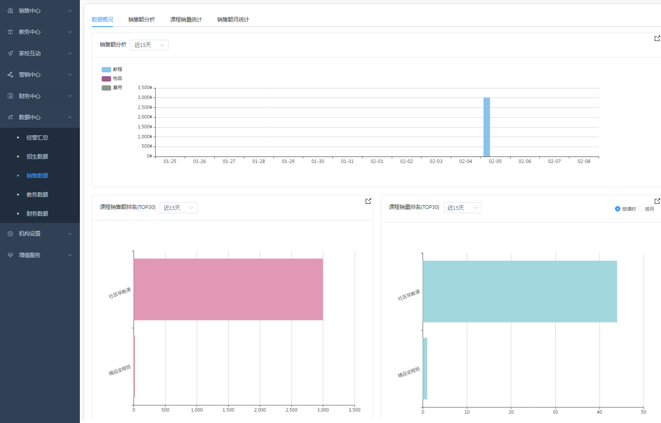Click the teal 社区早教课 volume bar
This screenshot has height=423, width=661.
coord(520,291)
